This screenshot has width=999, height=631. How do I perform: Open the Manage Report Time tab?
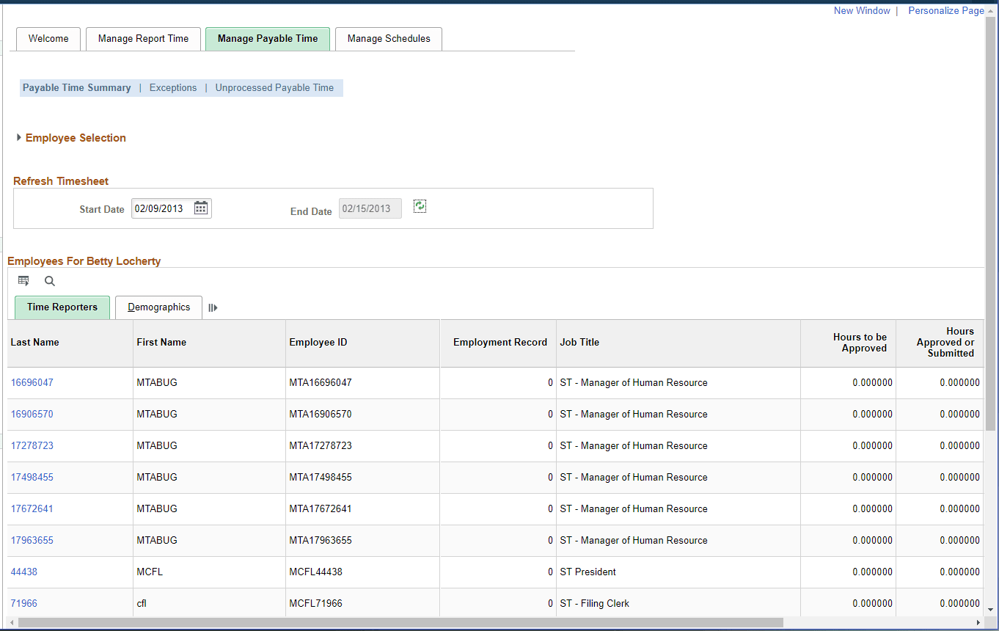[143, 38]
